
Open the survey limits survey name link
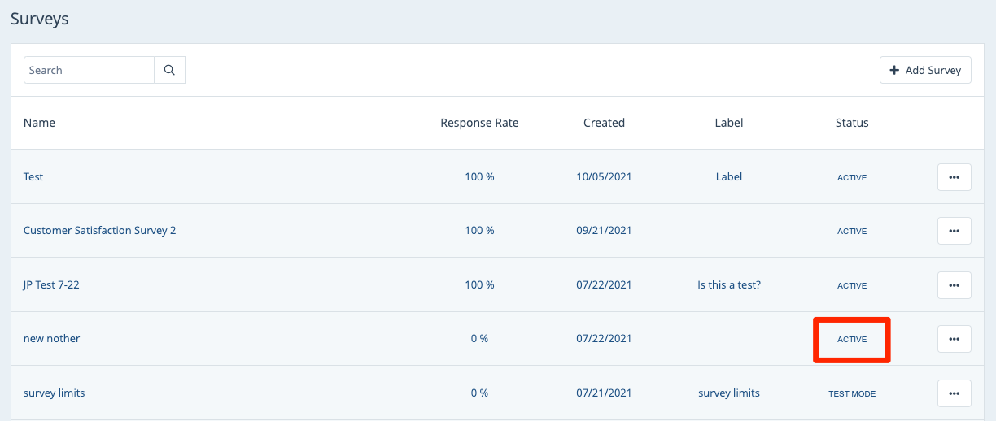54,393
